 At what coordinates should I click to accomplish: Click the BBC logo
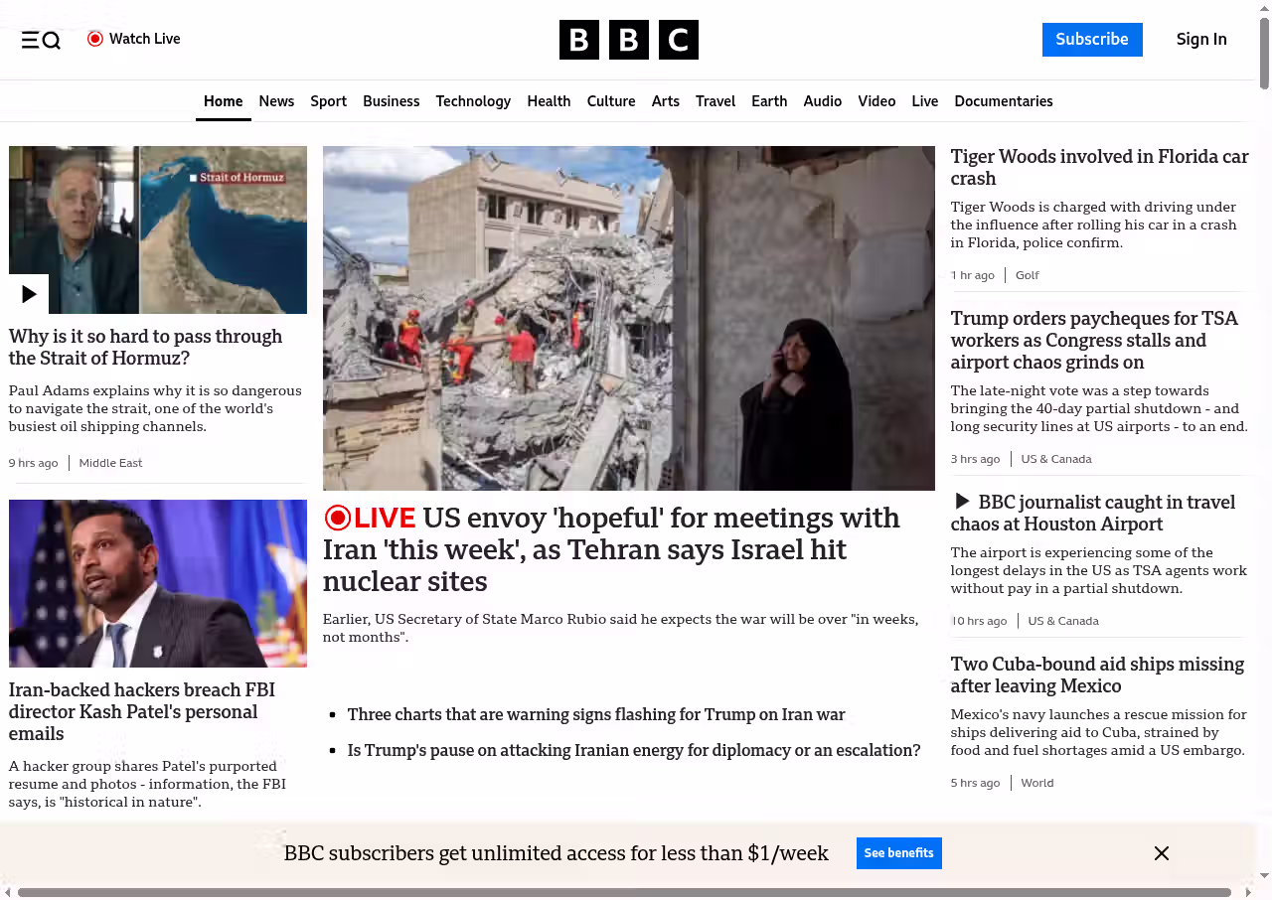tap(628, 40)
